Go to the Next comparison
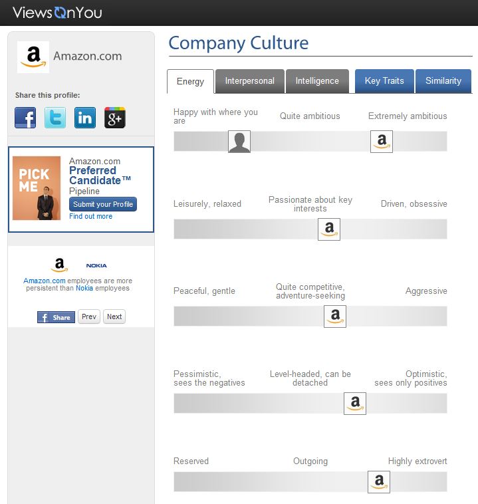The width and height of the screenshot is (478, 504). (114, 316)
